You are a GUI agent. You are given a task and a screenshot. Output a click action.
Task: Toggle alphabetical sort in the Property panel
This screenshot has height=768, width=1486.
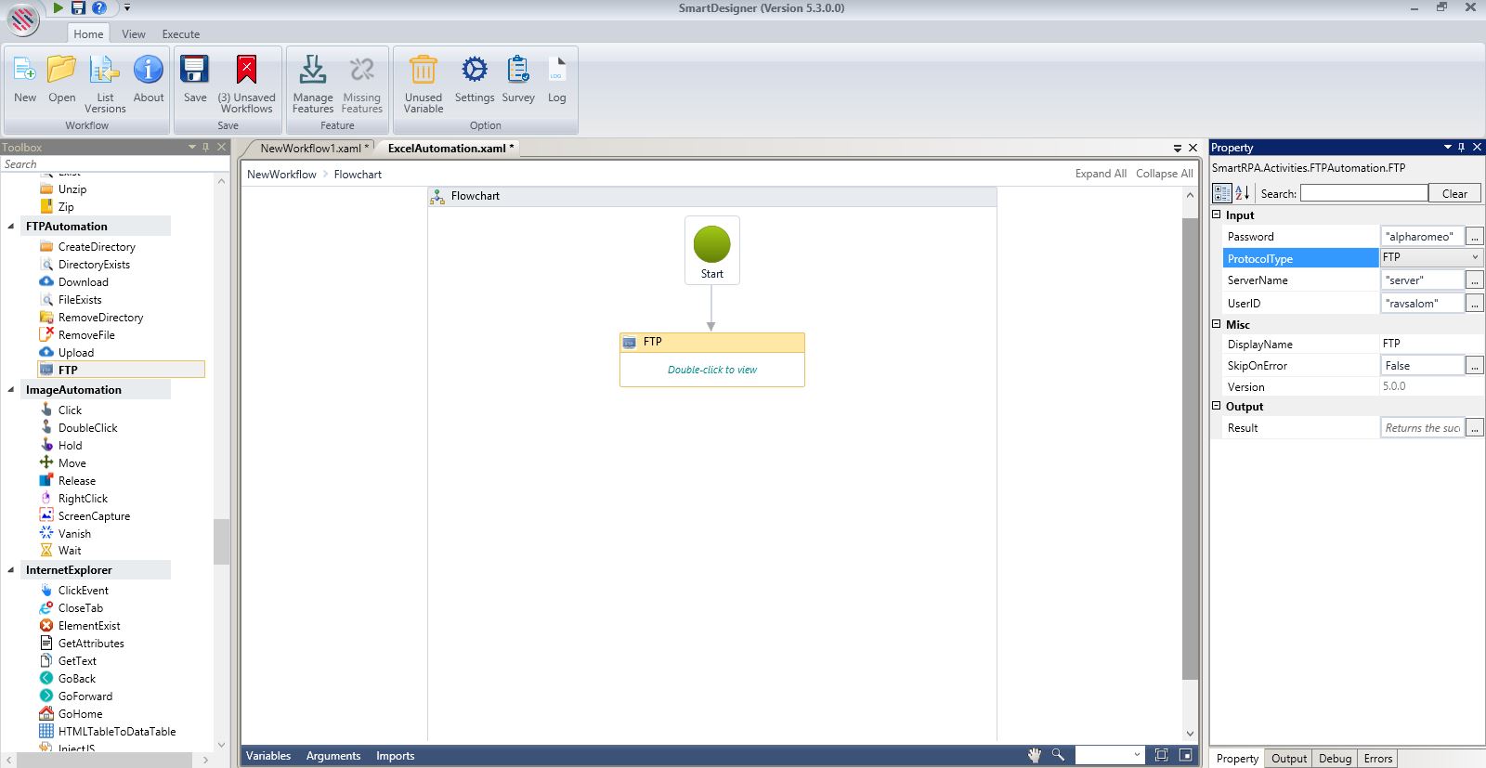(1242, 193)
